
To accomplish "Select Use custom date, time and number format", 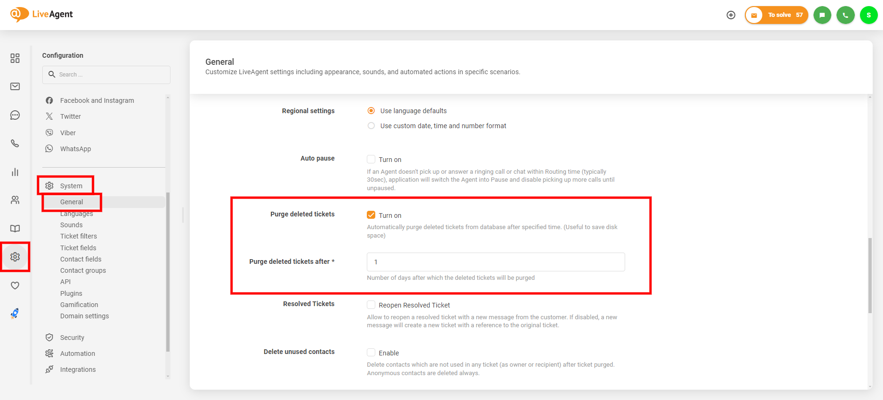I will click(x=371, y=126).
